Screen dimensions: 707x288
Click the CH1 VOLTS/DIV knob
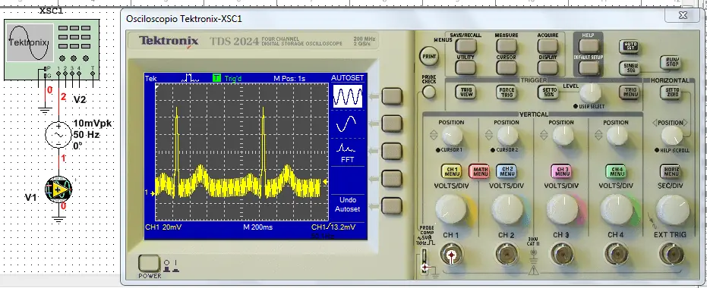pos(451,210)
